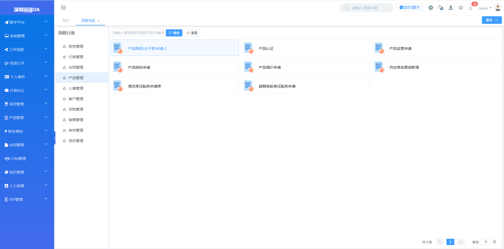
Task: Select 行政管理 in 流程分类 list
Action: click(x=82, y=57)
